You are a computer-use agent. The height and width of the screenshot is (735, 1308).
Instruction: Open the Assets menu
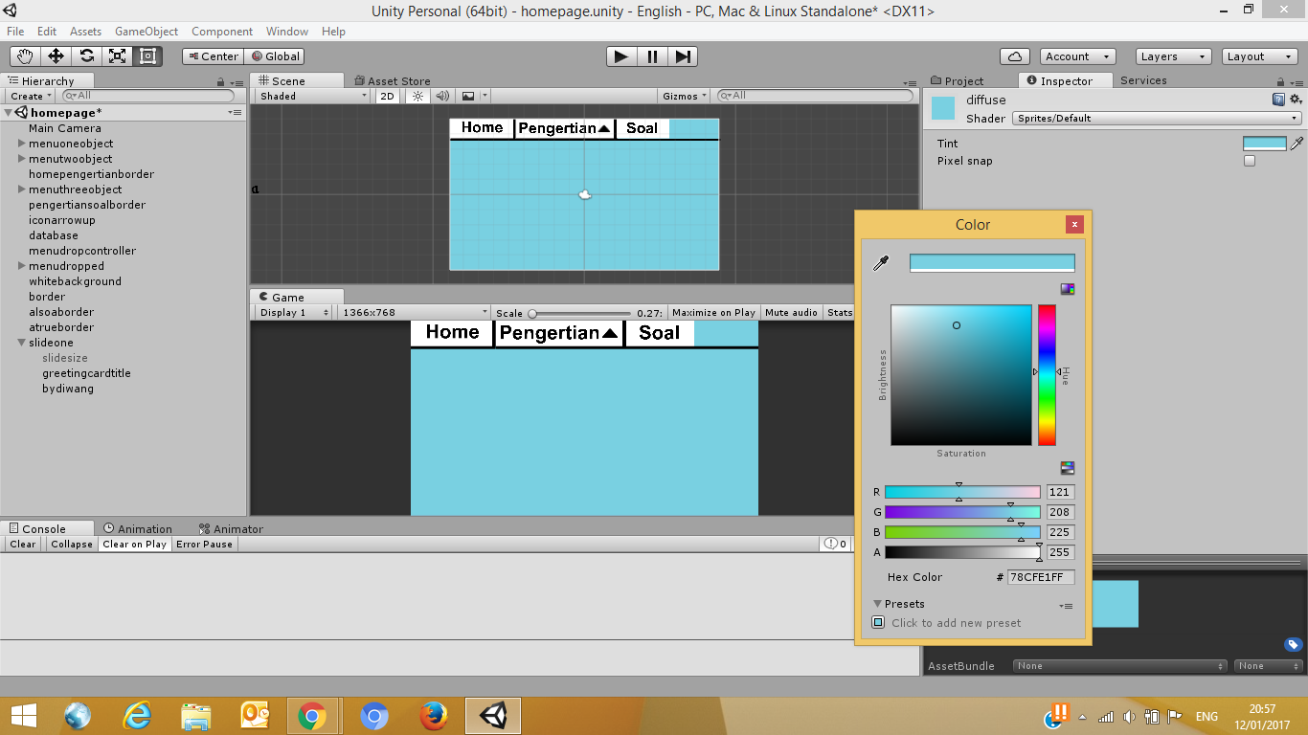pyautogui.click(x=85, y=32)
